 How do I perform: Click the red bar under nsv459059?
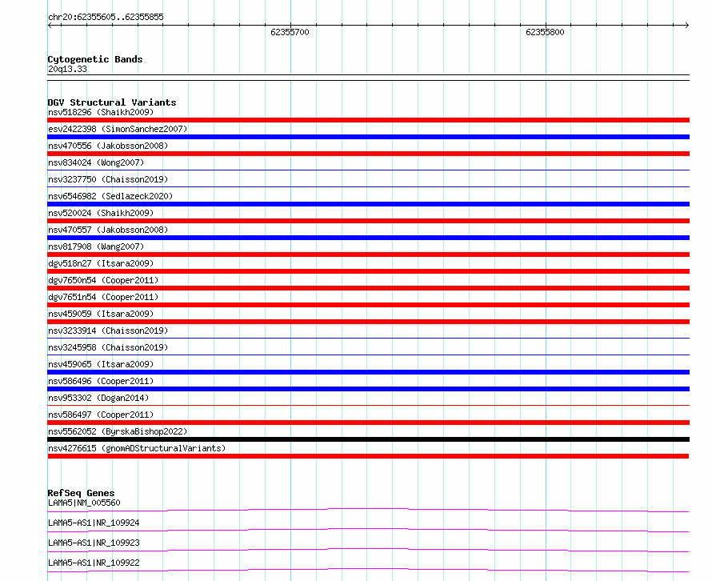tap(368, 322)
